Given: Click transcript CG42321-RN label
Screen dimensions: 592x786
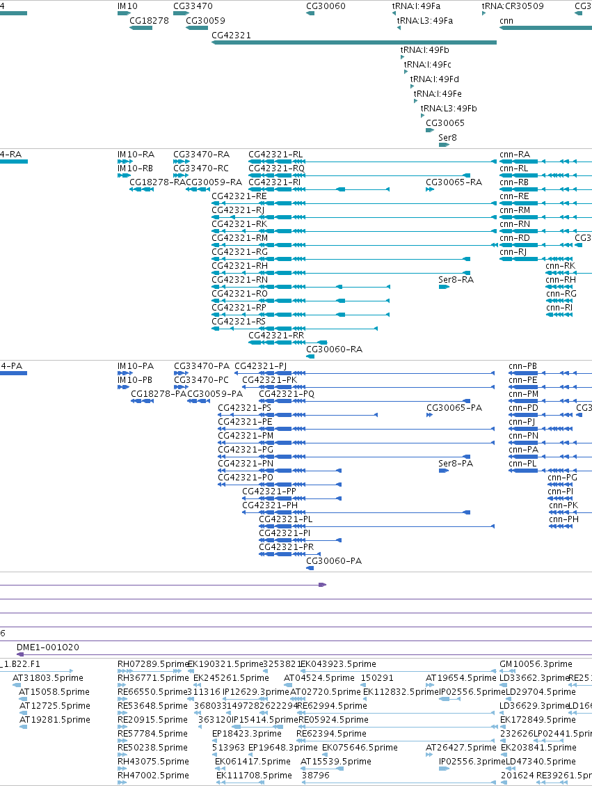Looking at the screenshot, I should [239, 280].
